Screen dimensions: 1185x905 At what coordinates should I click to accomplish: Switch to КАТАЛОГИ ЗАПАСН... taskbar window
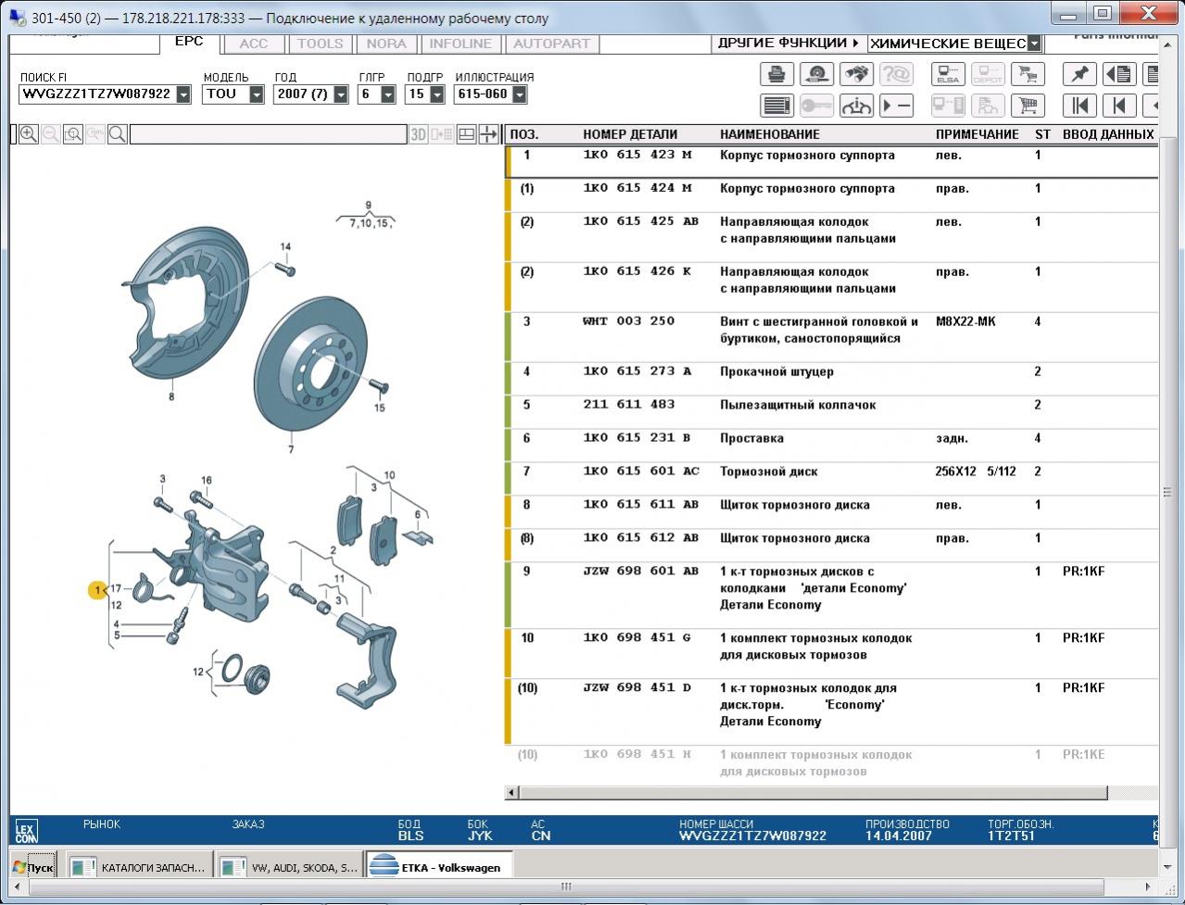[138, 868]
